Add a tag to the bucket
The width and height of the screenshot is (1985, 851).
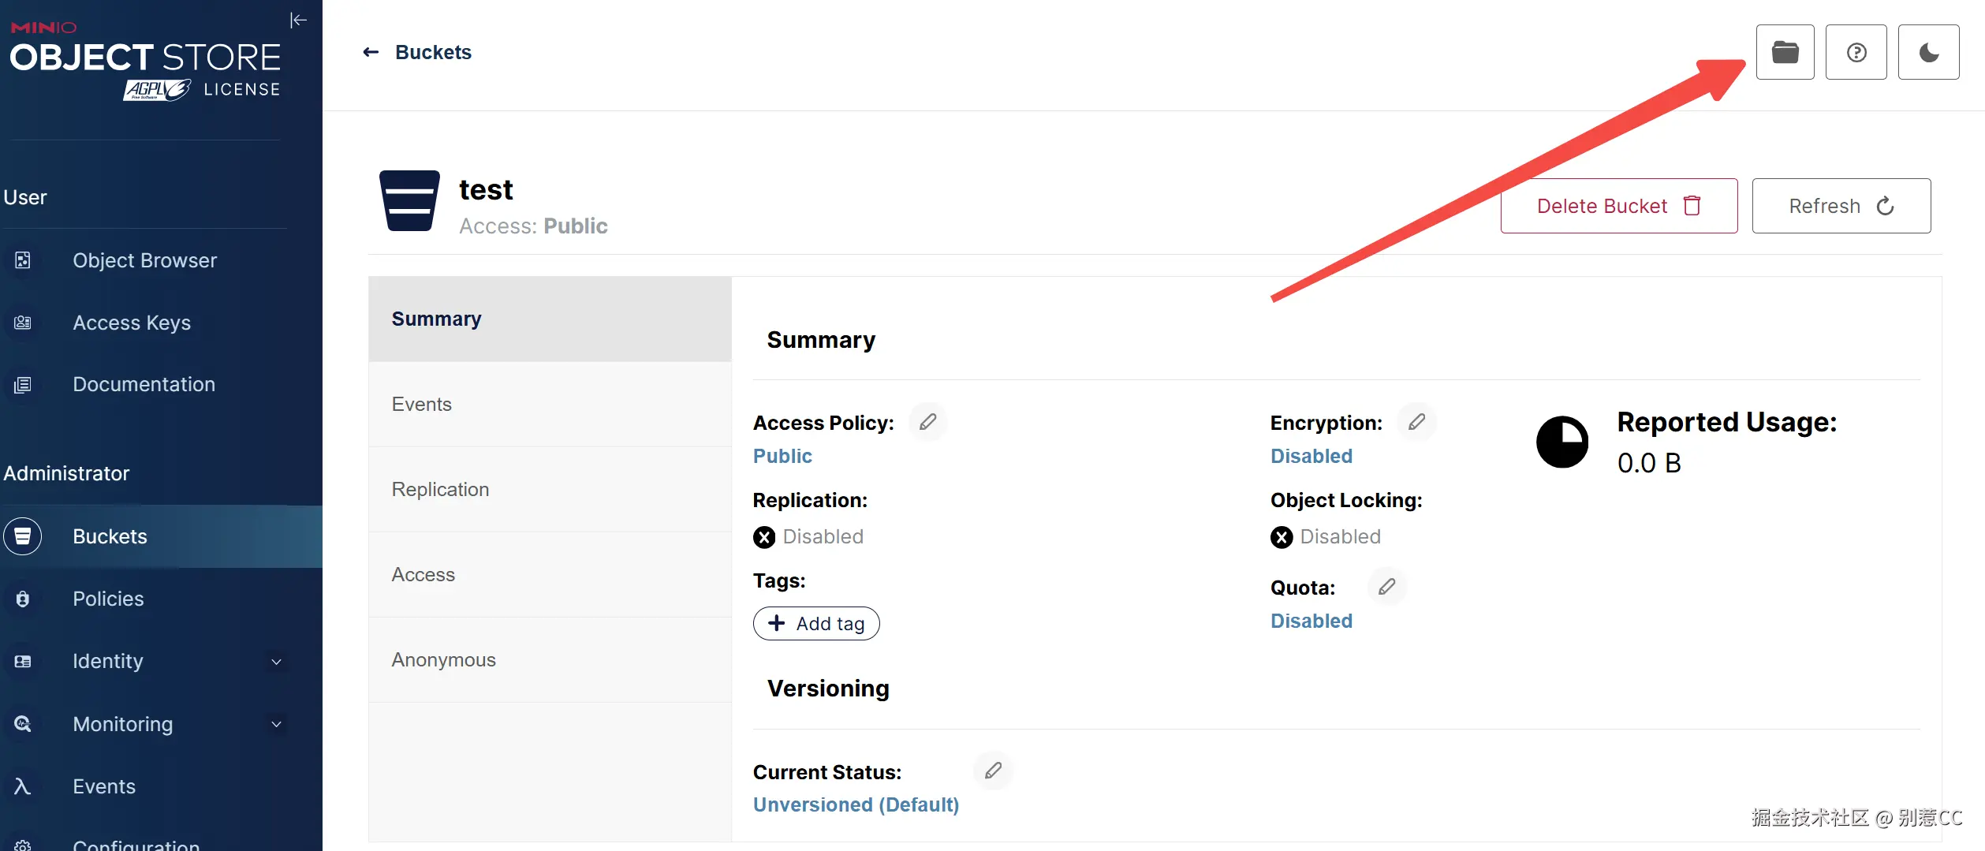coord(816,623)
